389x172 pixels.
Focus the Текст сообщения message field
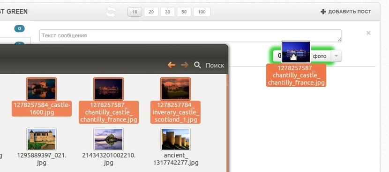coord(190,36)
